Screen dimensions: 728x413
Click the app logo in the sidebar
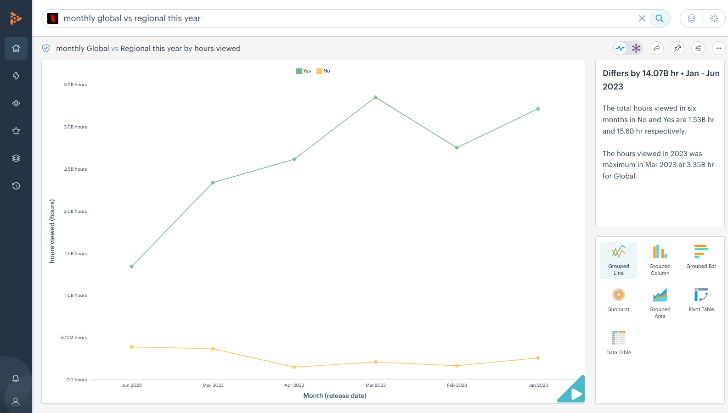(x=16, y=18)
